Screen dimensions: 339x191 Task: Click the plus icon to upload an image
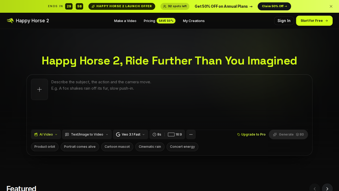click(x=39, y=89)
